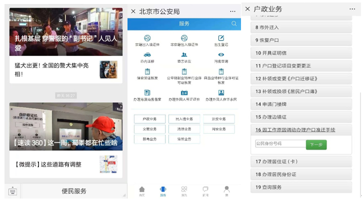362x203 pixels.
Task: Open the 同名查询 eye icon
Action: (221, 56)
